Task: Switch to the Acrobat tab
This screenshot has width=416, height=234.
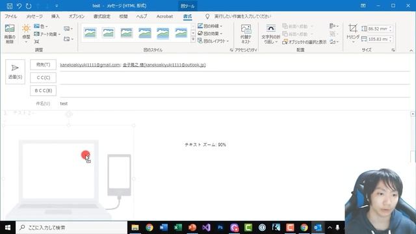Action: (164, 16)
